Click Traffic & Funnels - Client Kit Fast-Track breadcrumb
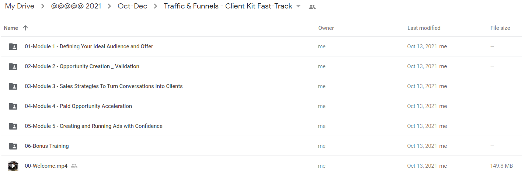This screenshot has height=174, width=522. 228,6
